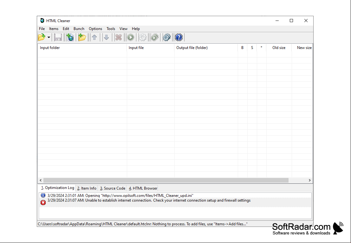Viewport: 351px width, 243px height.
Task: Click the Add folder icon with plus
Action: point(82,37)
